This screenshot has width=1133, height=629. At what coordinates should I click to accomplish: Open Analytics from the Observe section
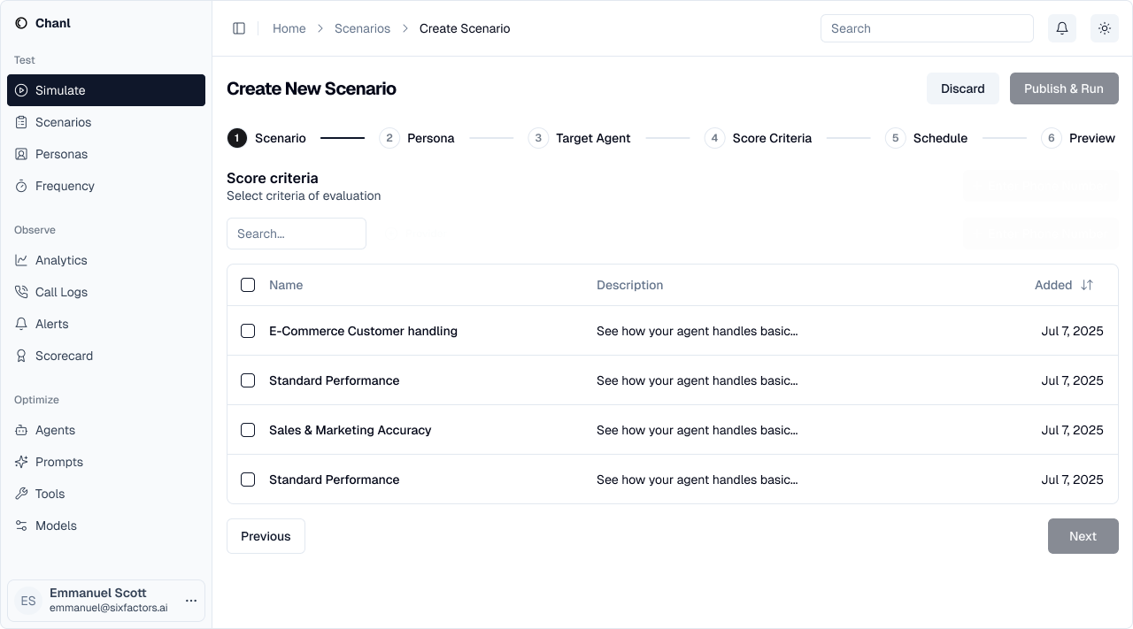(60, 260)
